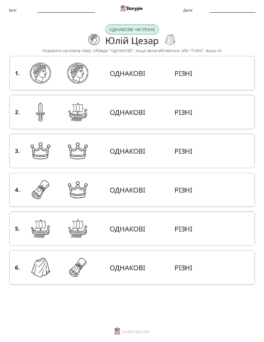Select ОДНАКОВІ in row 1

(x=127, y=73)
